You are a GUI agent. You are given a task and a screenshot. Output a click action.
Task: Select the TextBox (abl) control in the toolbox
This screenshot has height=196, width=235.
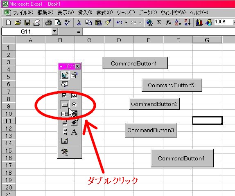tap(74, 96)
